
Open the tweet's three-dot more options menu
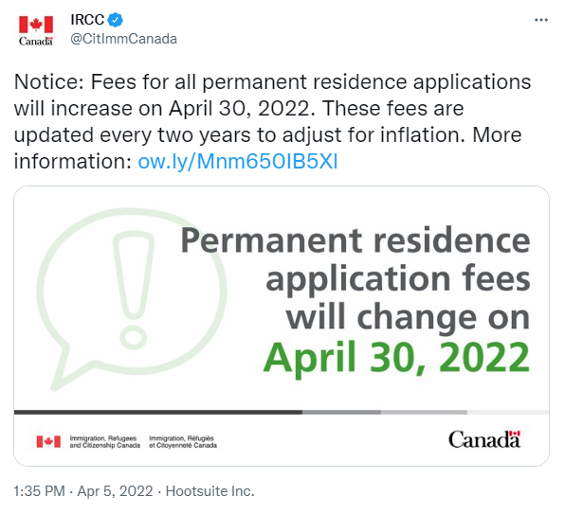[x=541, y=20]
